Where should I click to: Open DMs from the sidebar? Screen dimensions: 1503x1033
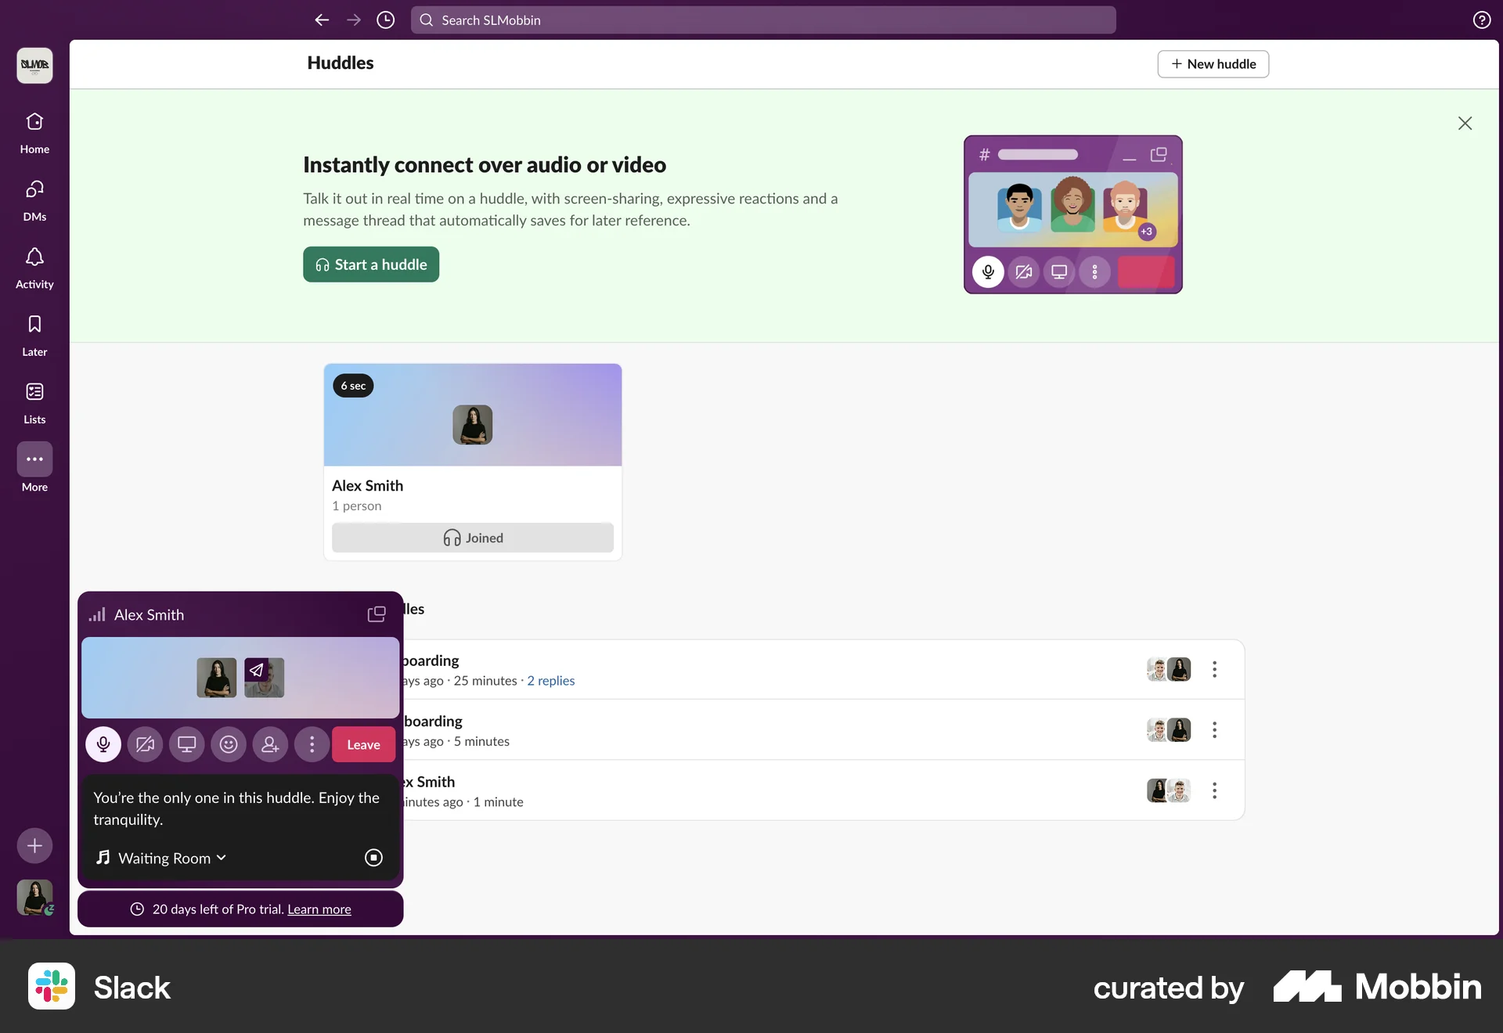(x=34, y=200)
